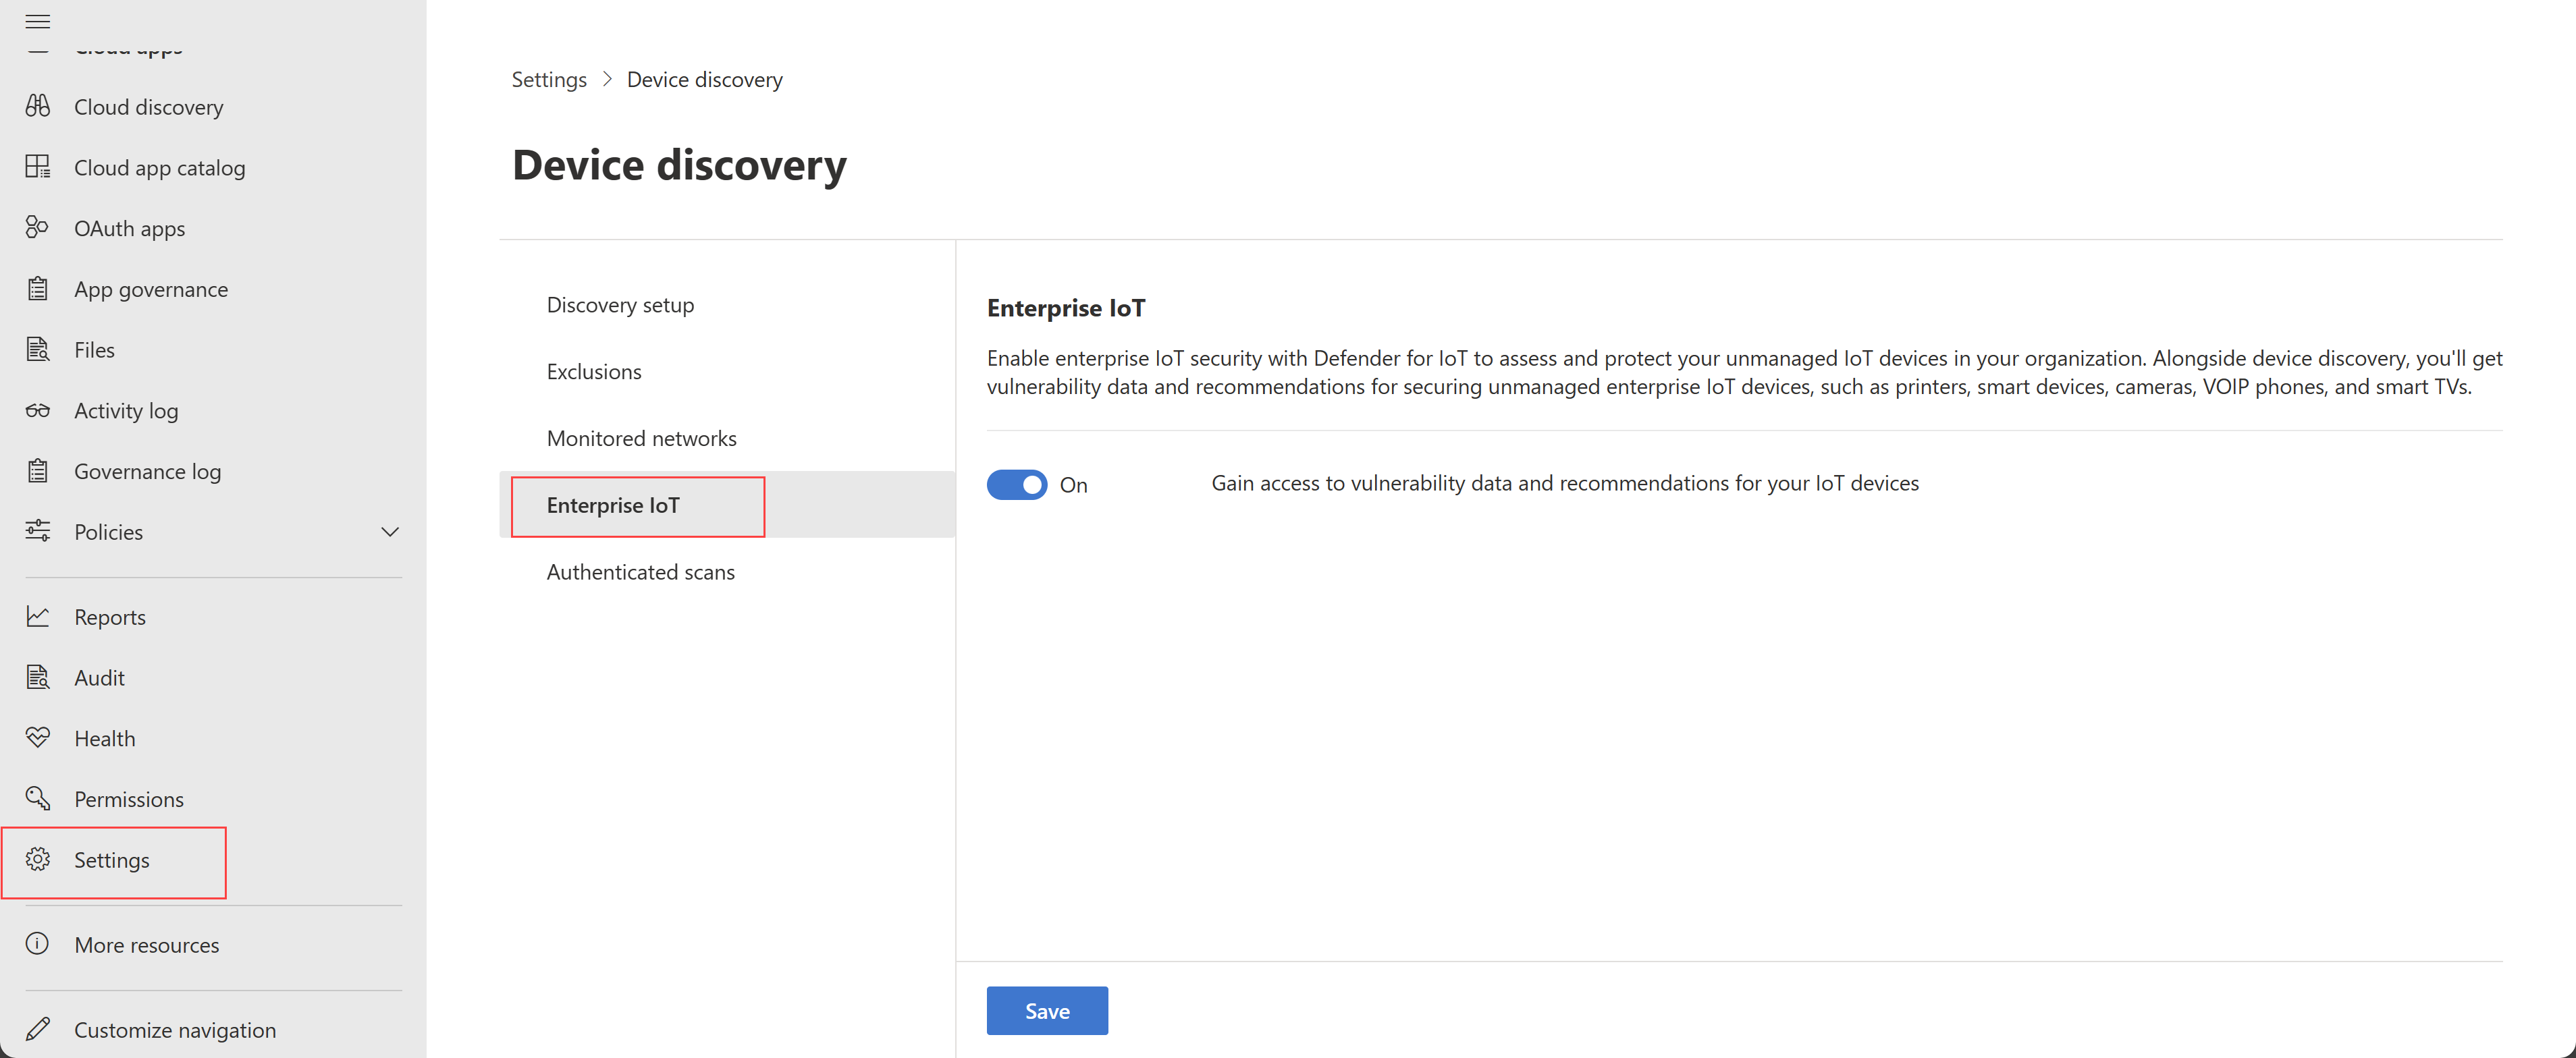This screenshot has width=2576, height=1058.
Task: Click the Health icon in sidebar
Action: pos(41,736)
